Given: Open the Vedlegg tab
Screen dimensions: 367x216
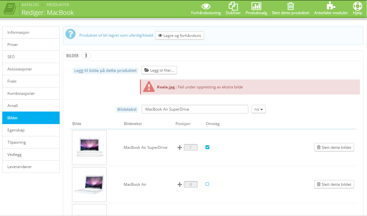Looking at the screenshot, I should [x=31, y=154].
